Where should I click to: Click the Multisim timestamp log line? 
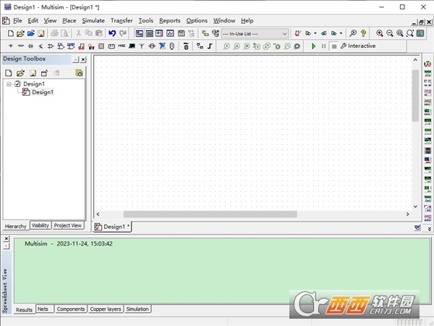coord(69,243)
